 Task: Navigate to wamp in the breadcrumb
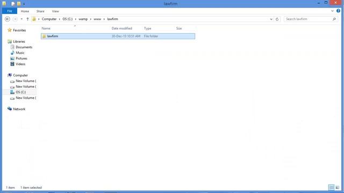[x=83, y=19]
